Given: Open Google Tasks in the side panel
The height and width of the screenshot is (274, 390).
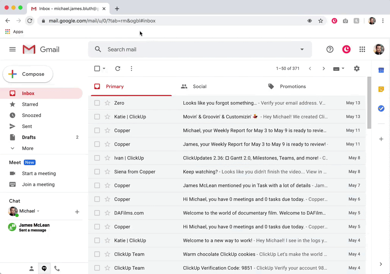Looking at the screenshot, I should point(381,108).
